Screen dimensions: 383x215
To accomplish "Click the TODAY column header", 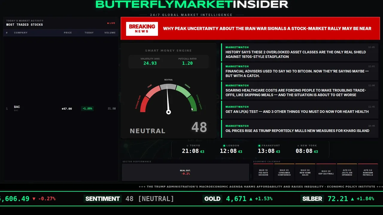I will [89, 33].
